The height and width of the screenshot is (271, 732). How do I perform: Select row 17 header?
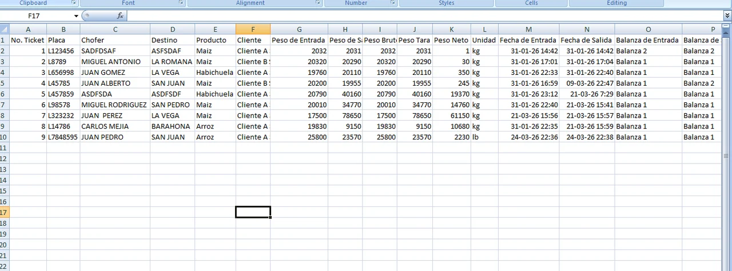coord(5,212)
